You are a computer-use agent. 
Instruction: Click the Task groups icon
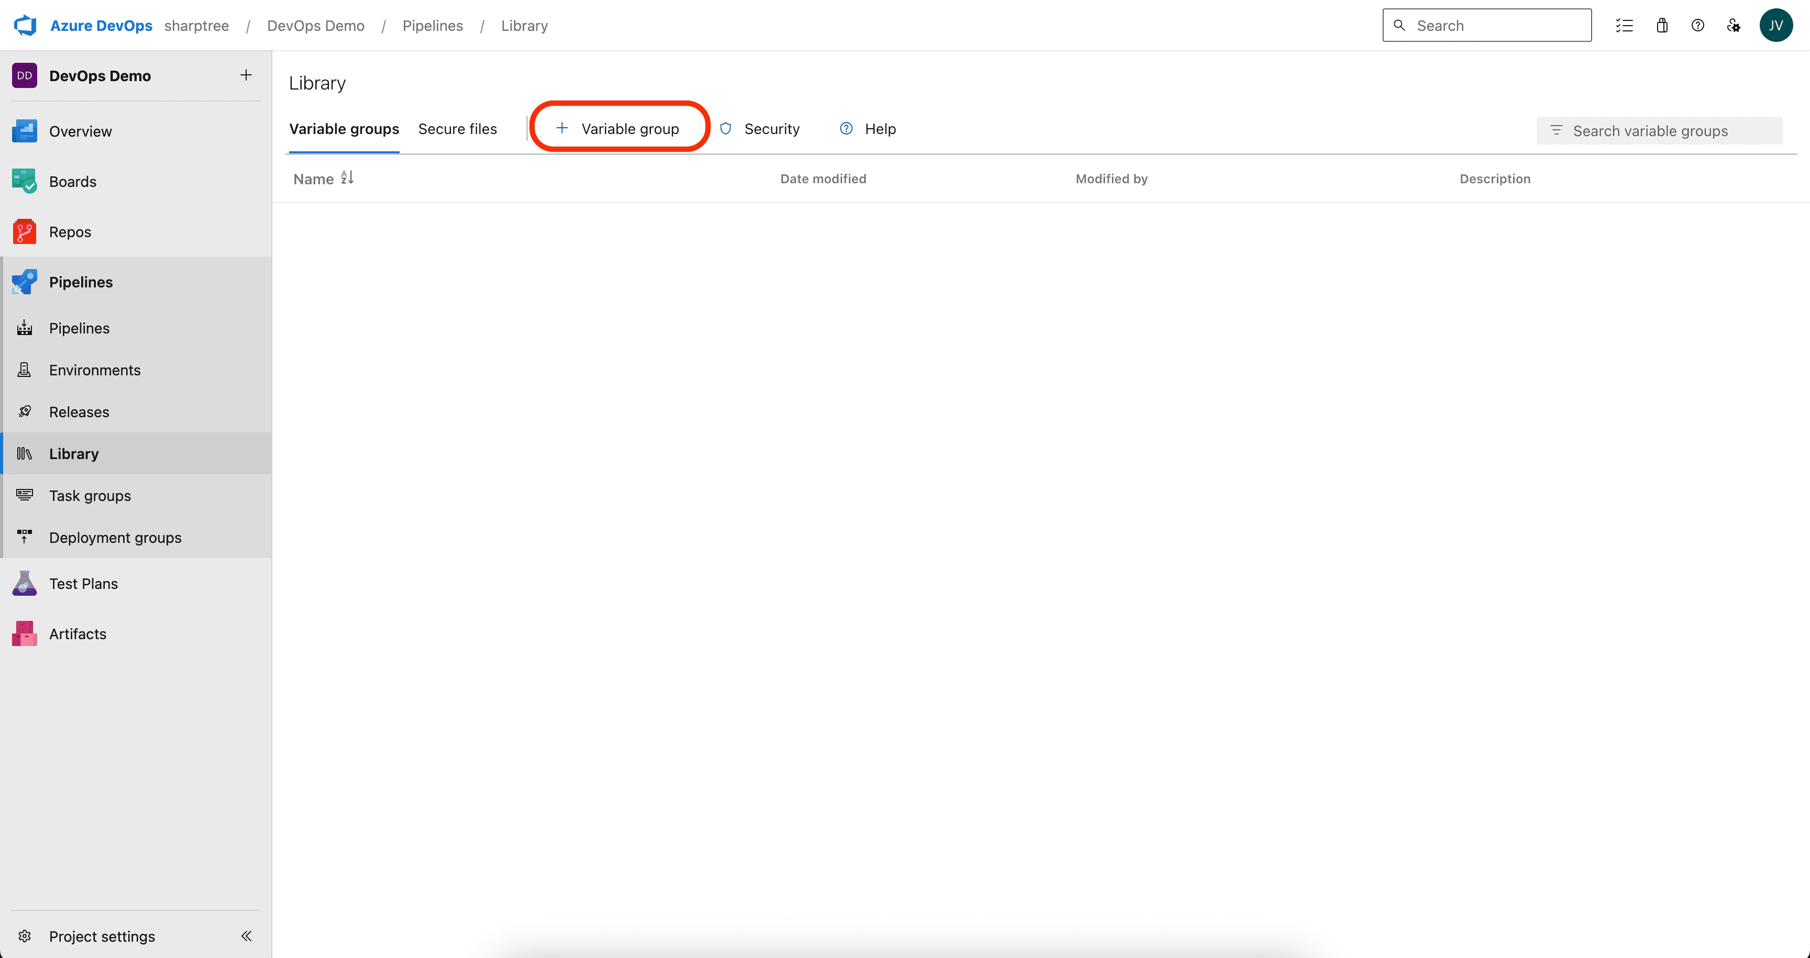pyautogui.click(x=25, y=495)
